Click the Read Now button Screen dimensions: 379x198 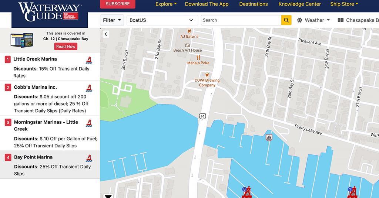[66, 47]
